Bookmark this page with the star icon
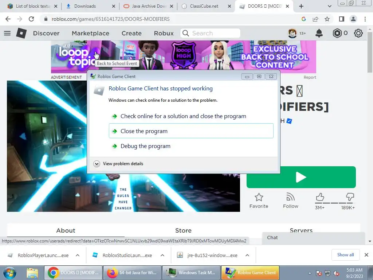This screenshot has height=280, width=373. point(327,19)
